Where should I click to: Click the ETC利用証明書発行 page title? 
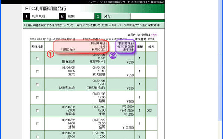tap(46, 8)
